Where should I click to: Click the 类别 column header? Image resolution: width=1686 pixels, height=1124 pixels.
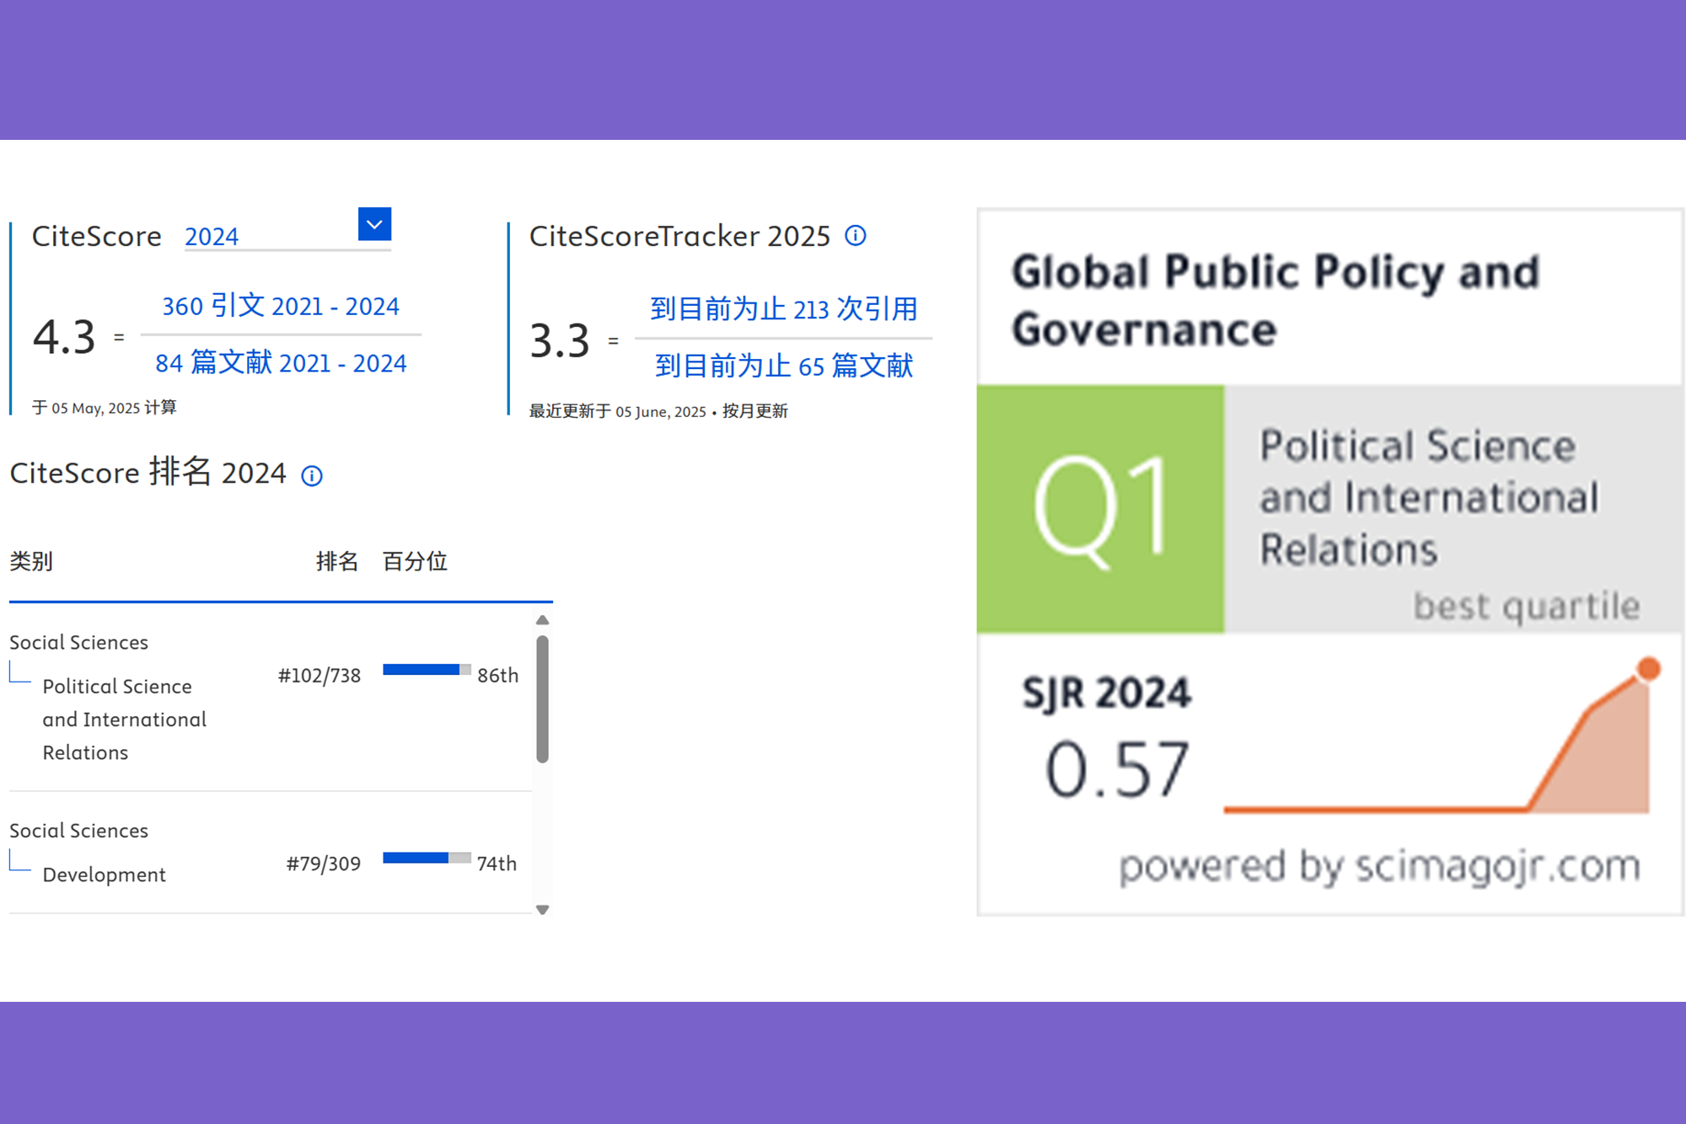(x=31, y=561)
